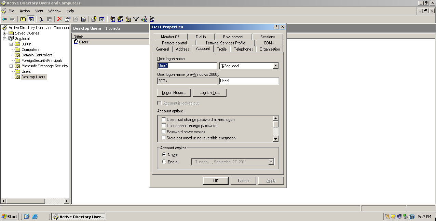Launch Internet Explorer from the quick launch bar
This screenshot has width=436, height=221.
pos(35,217)
